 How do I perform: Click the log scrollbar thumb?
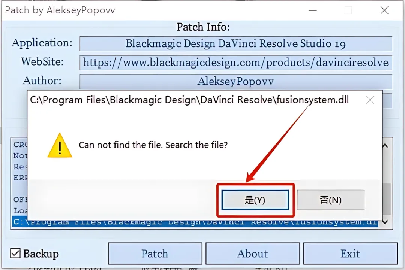coord(386,198)
